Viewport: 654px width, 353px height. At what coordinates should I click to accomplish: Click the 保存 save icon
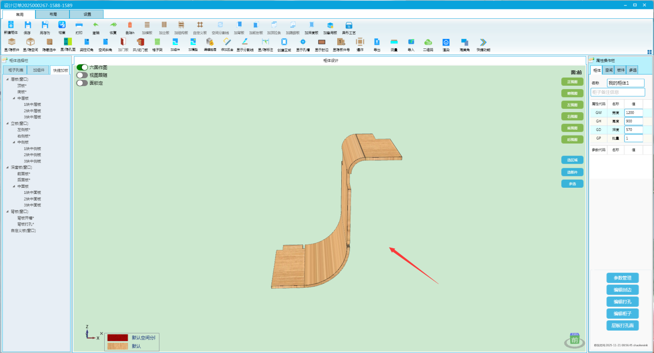click(x=27, y=25)
